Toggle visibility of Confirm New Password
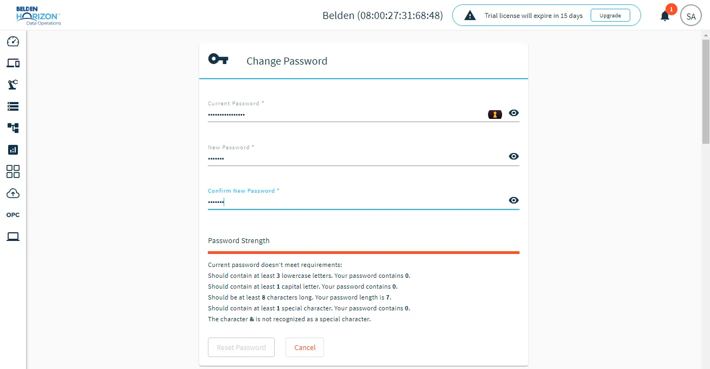710x369 pixels. 514,200
